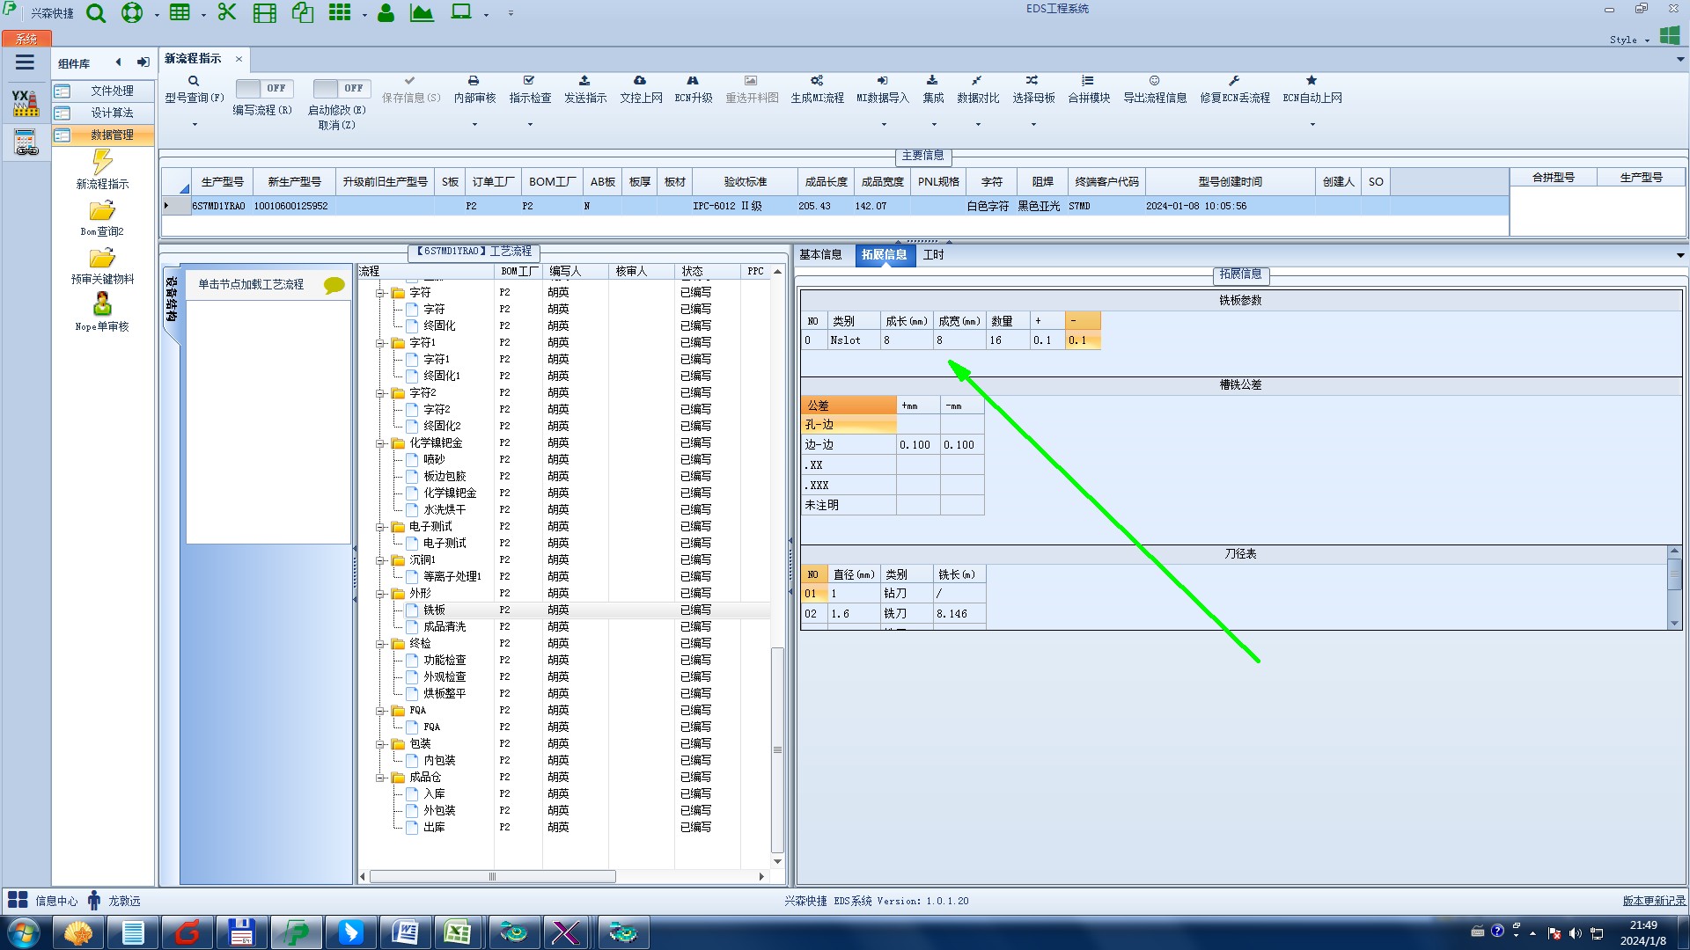
Task: Click the 数据对比 toolbar icon
Action: (x=977, y=81)
